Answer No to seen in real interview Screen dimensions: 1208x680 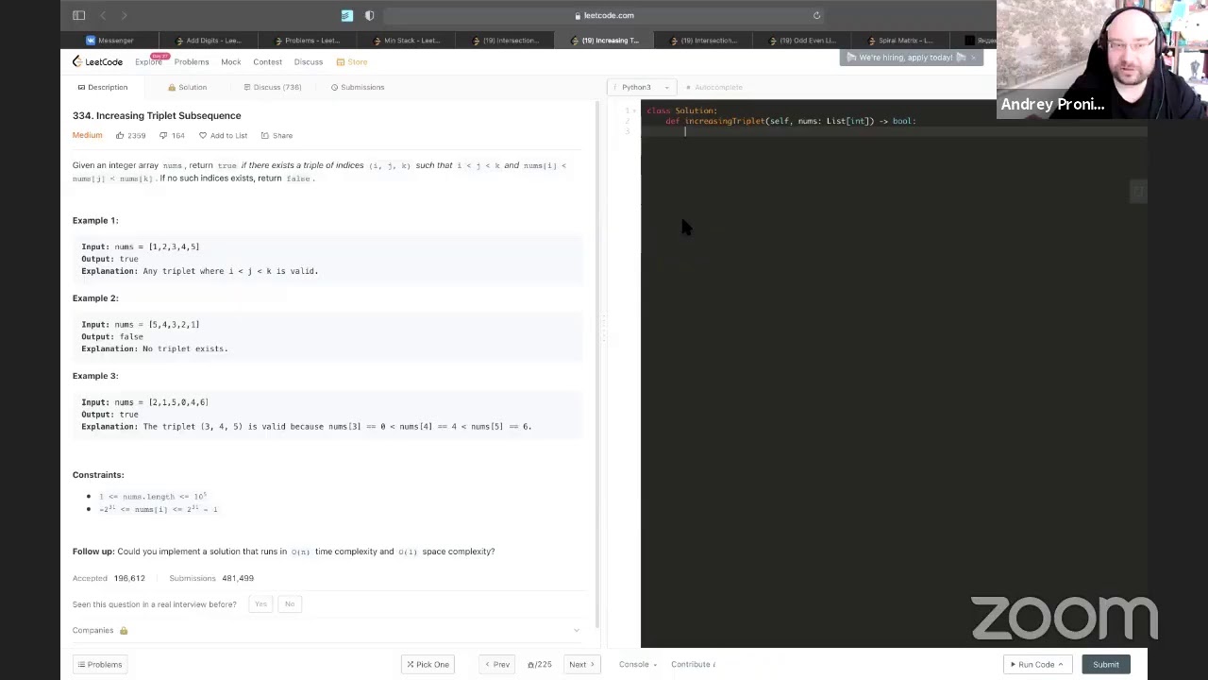tap(290, 604)
